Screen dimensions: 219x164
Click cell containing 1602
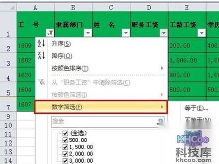tap(26, 60)
